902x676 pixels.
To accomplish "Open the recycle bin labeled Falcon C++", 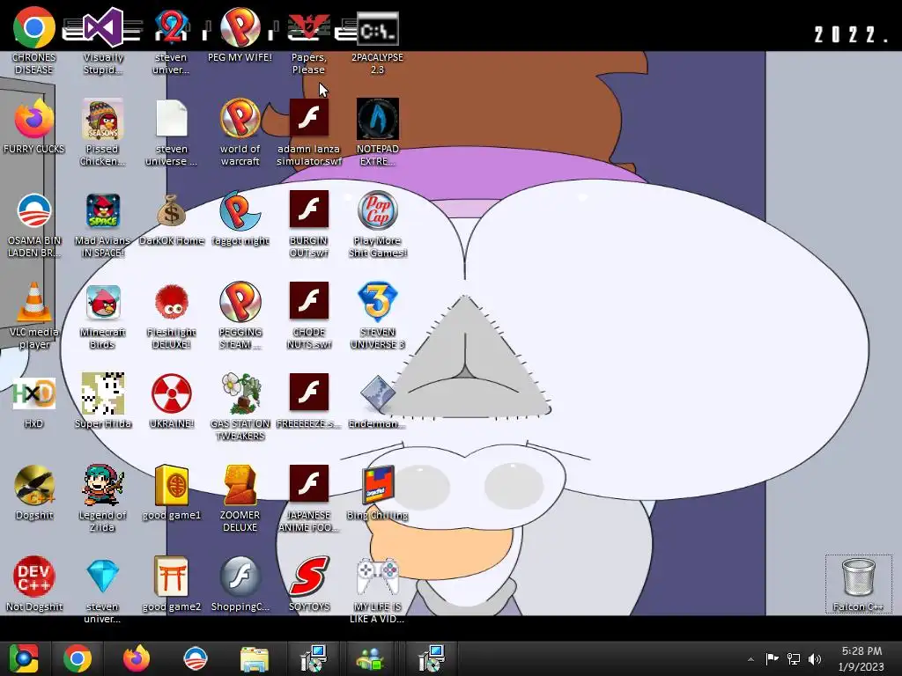I will [x=858, y=577].
